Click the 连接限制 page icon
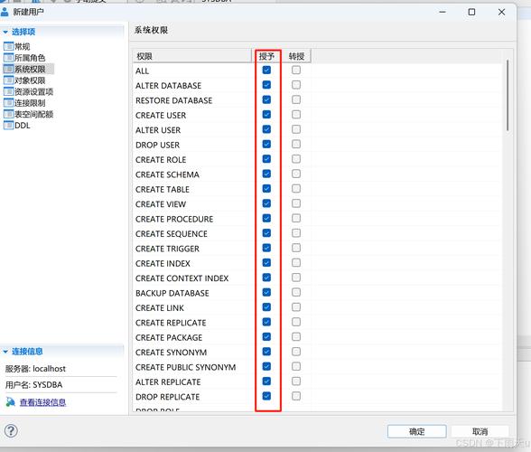Screen dimensions: 531x452 (x=8, y=102)
